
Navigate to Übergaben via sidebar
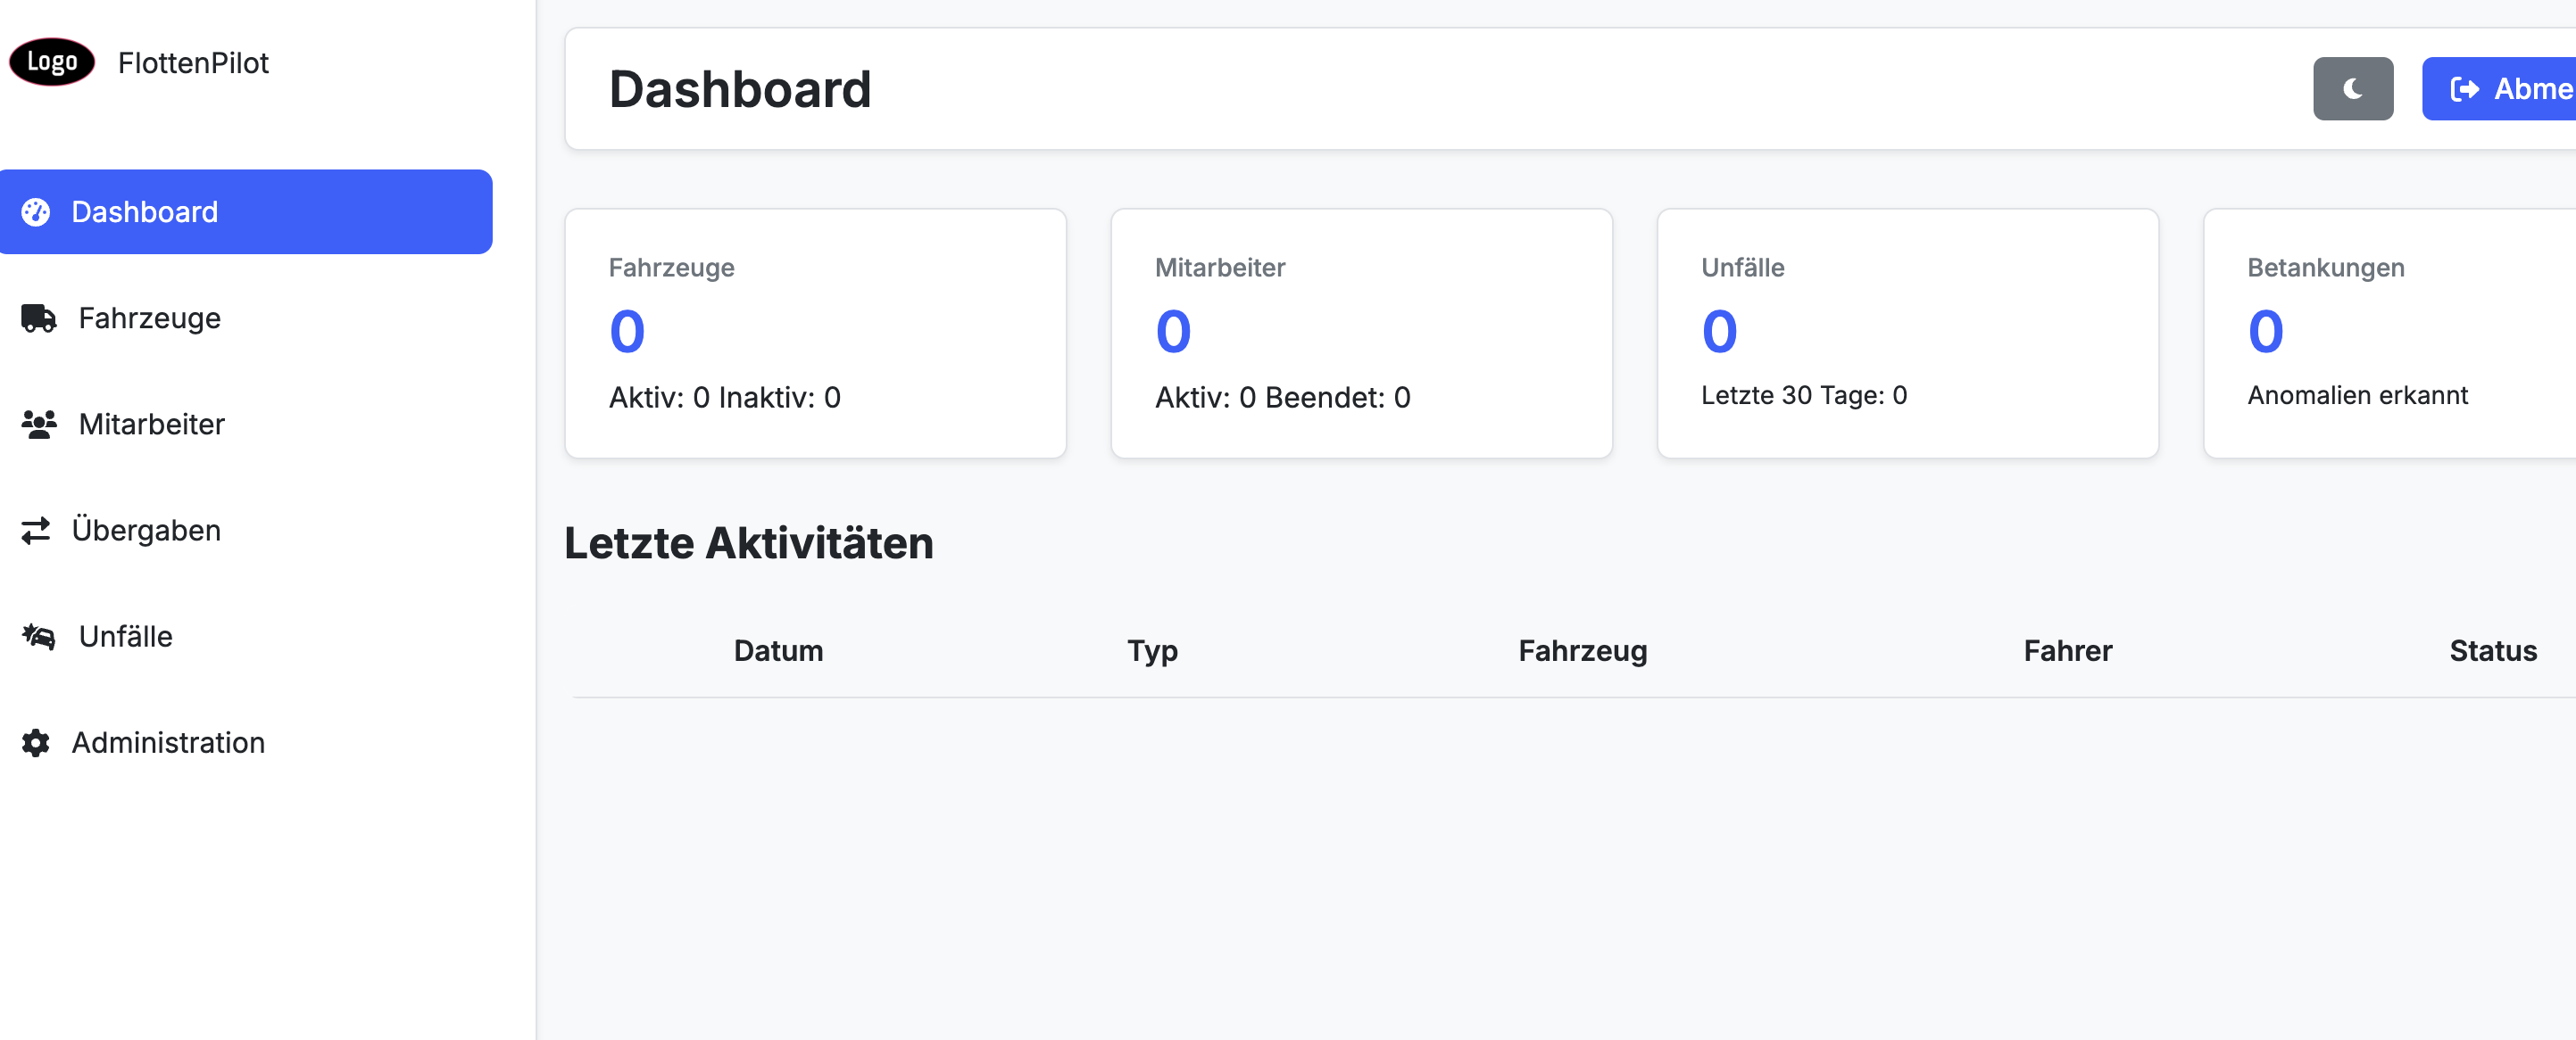[146, 530]
